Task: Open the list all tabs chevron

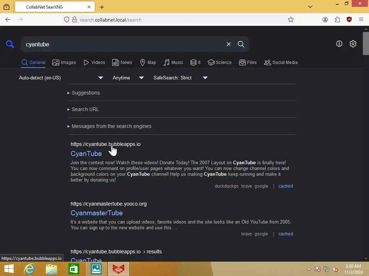Action: (x=310, y=7)
